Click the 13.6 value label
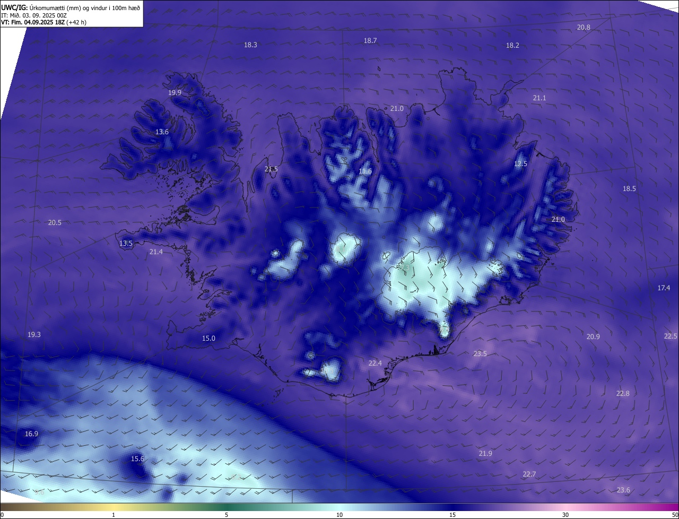Viewport: 679px width, 519px height. [x=162, y=132]
